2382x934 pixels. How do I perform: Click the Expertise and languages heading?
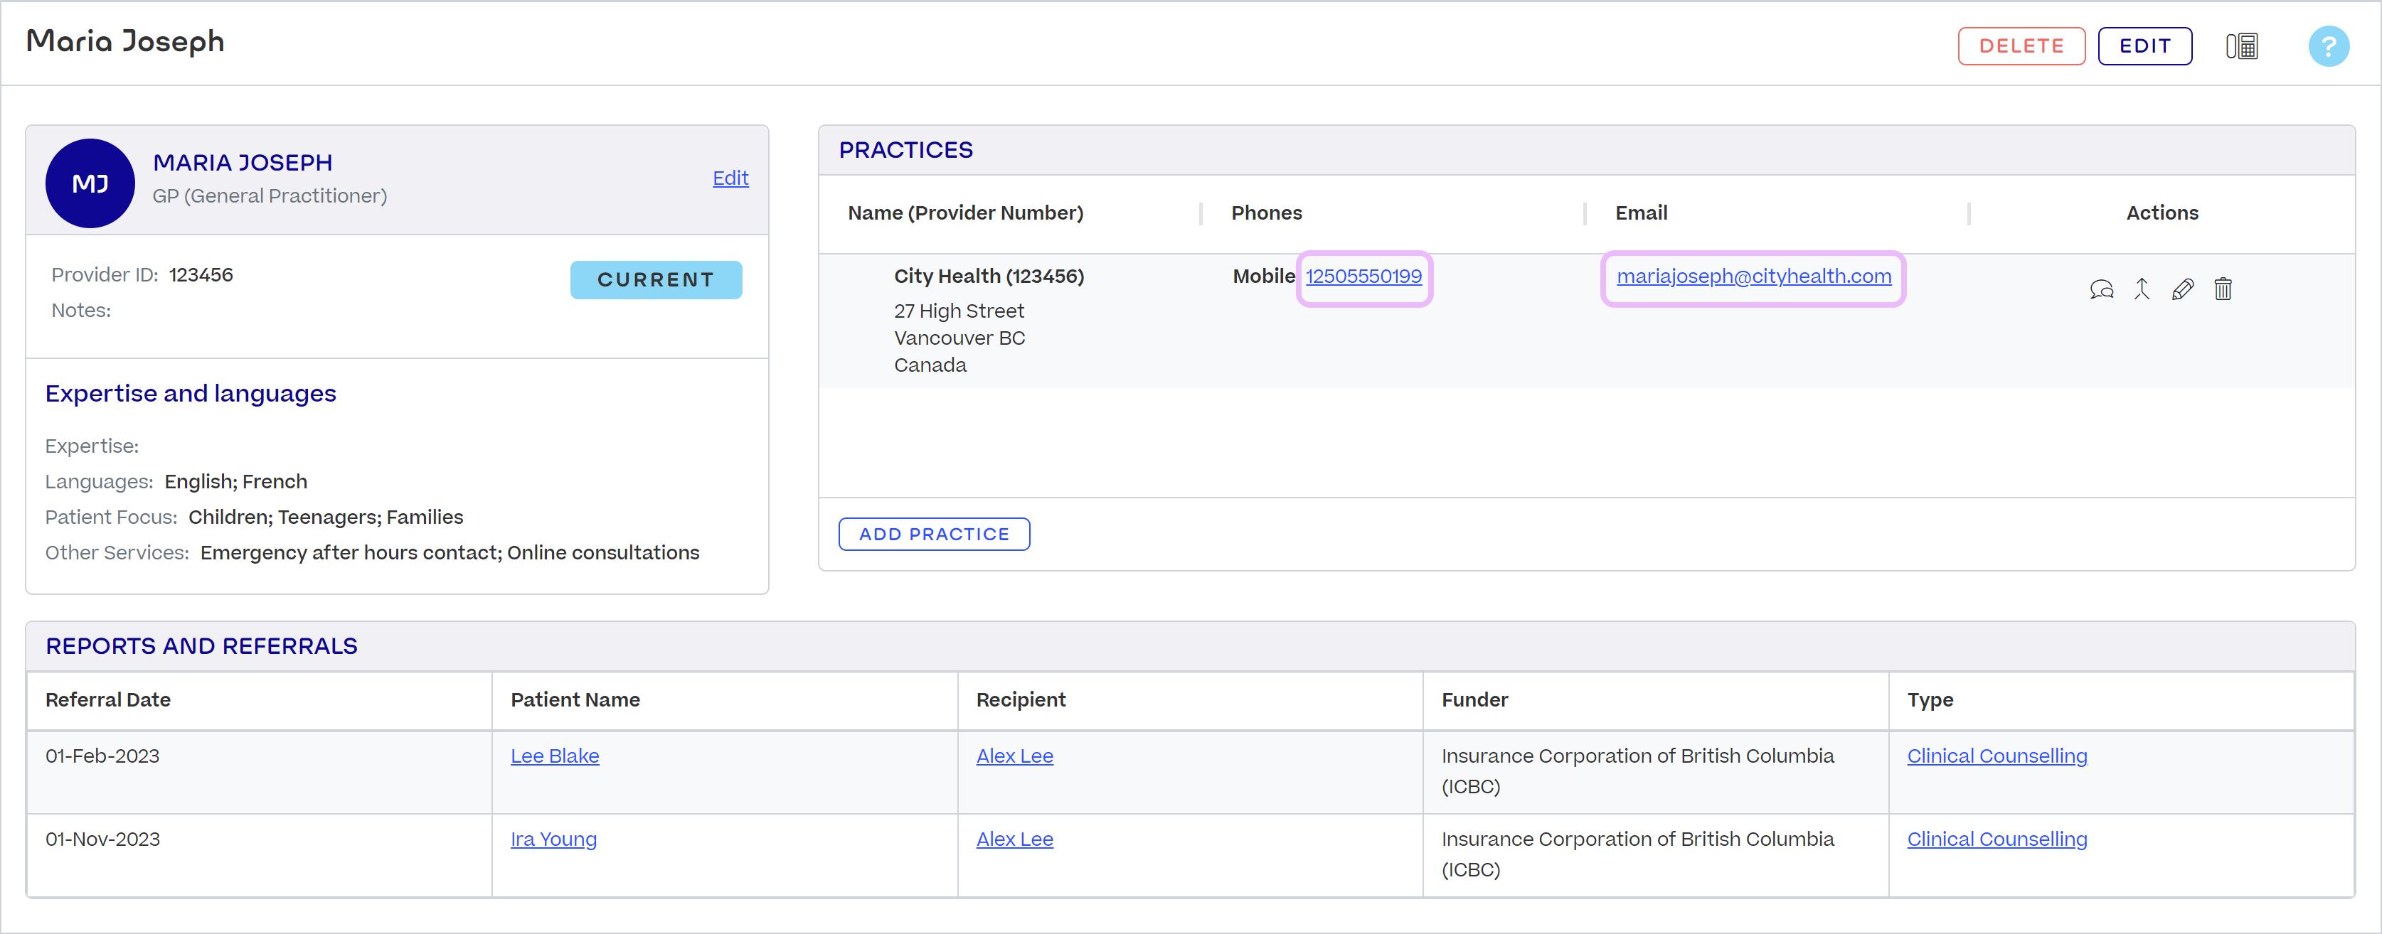click(x=191, y=394)
